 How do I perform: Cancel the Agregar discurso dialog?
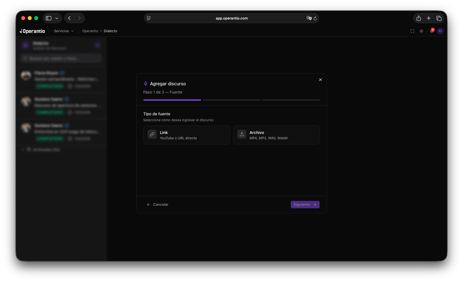pos(158,205)
